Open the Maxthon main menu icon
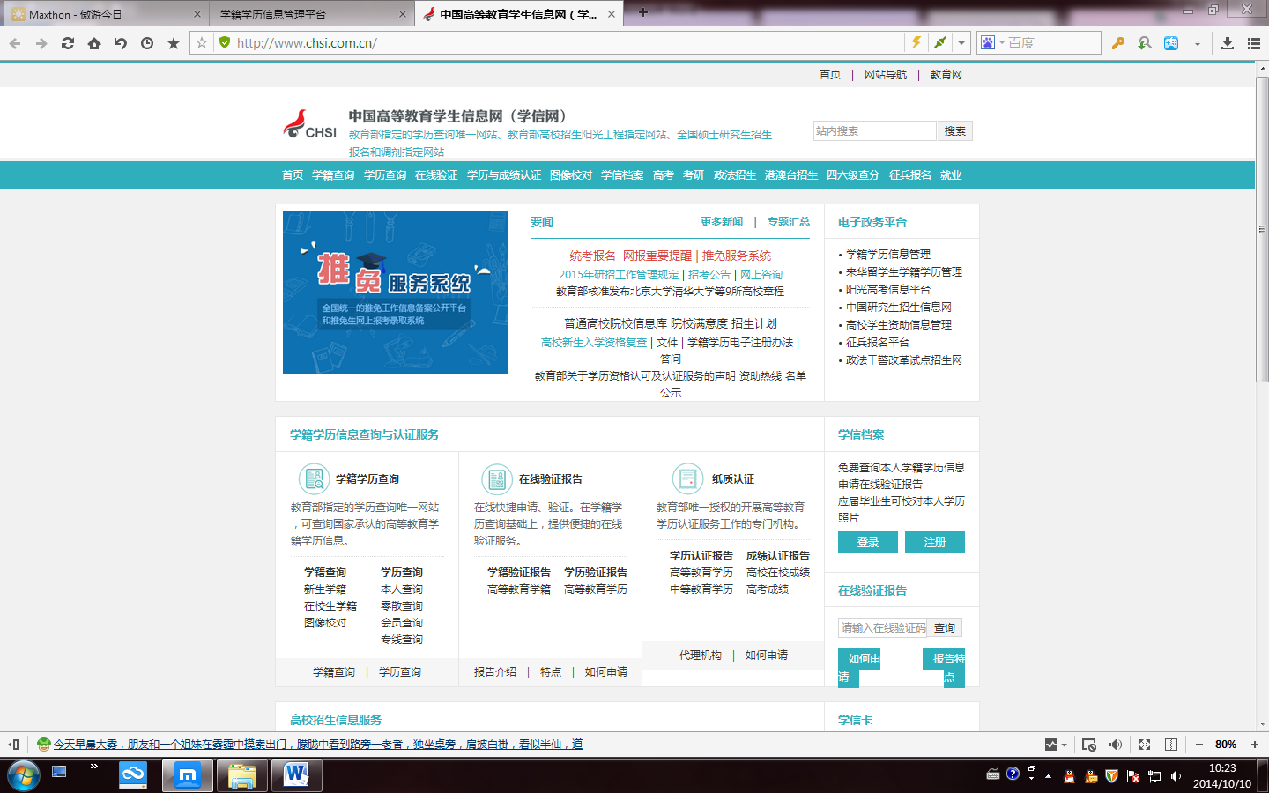Viewport: 1269px width, 793px height. point(1254,43)
